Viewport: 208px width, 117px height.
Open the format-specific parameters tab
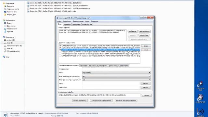(94, 66)
